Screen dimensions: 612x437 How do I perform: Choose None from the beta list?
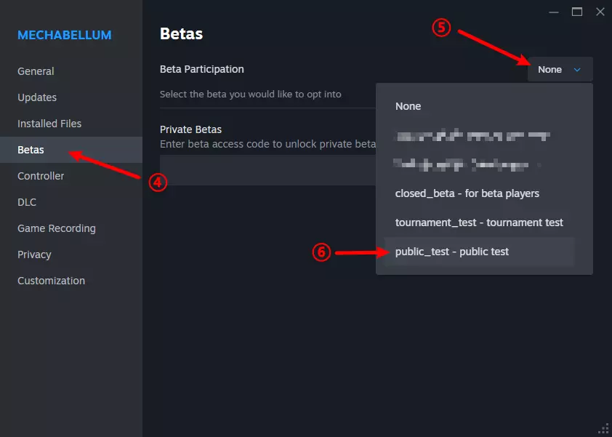click(408, 106)
